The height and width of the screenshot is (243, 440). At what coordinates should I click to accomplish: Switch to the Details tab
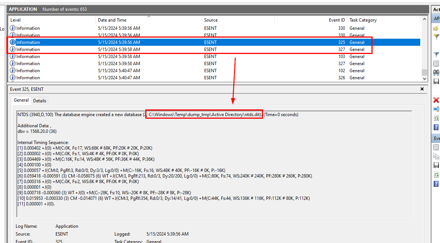click(x=39, y=100)
